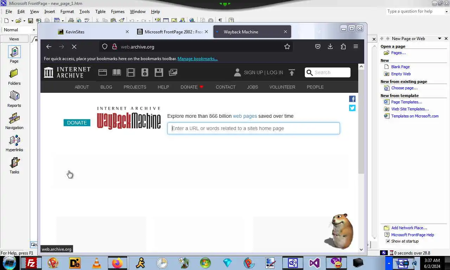Click the Internet Archive logo
The width and height of the screenshot is (450, 270).
[x=67, y=72]
